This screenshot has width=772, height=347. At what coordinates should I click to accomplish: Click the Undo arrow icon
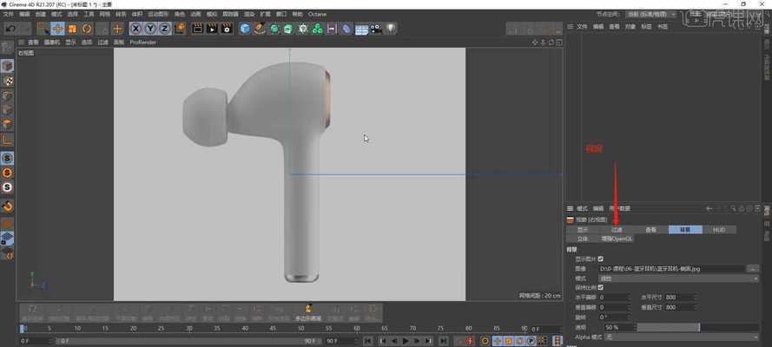pyautogui.click(x=10, y=29)
